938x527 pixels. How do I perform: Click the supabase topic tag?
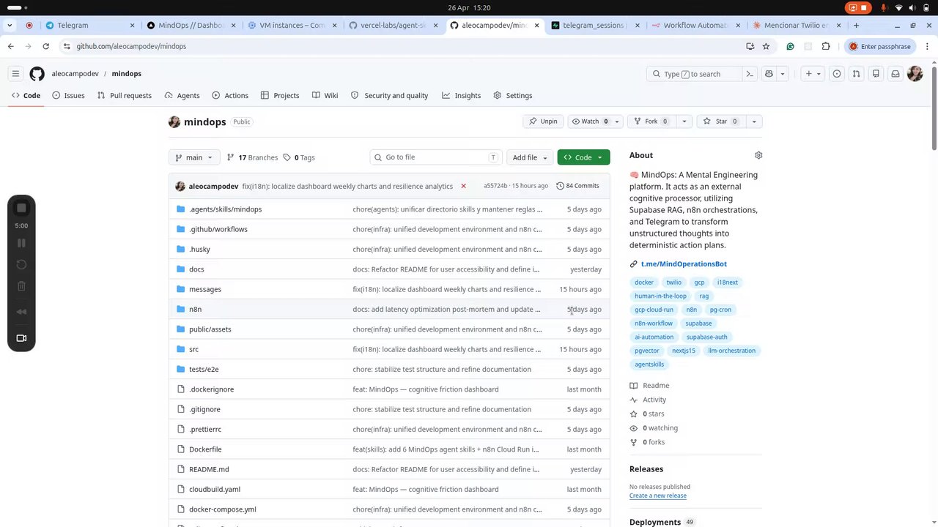click(698, 324)
